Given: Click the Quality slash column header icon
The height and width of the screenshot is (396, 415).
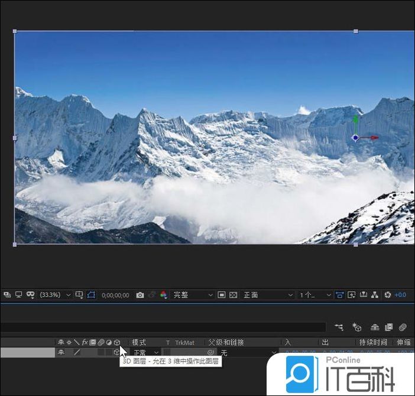Looking at the screenshot, I should coord(77,342).
